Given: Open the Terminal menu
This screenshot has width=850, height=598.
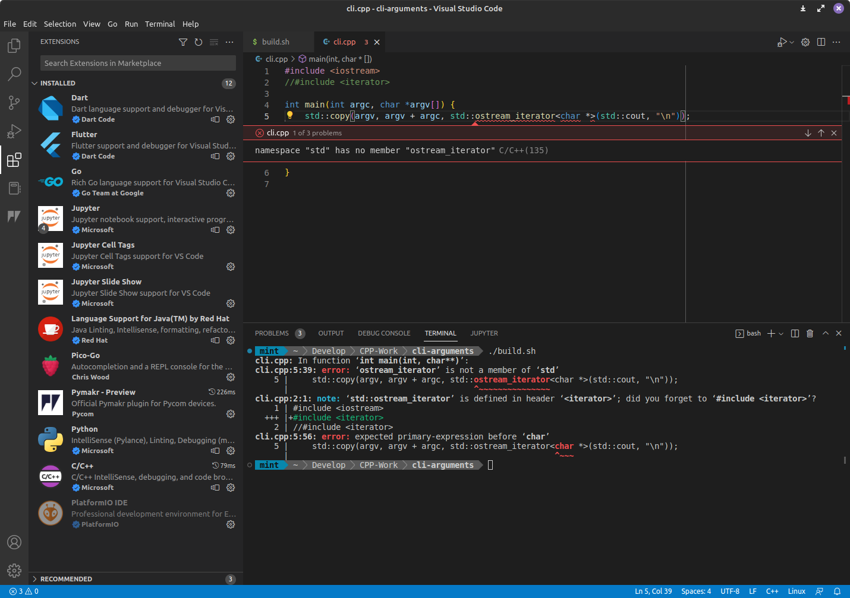Looking at the screenshot, I should coord(160,24).
